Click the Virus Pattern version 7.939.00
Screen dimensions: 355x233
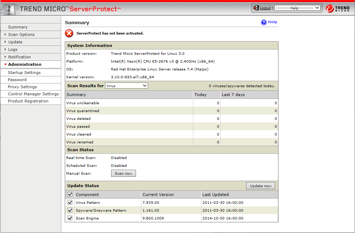pos(151,202)
